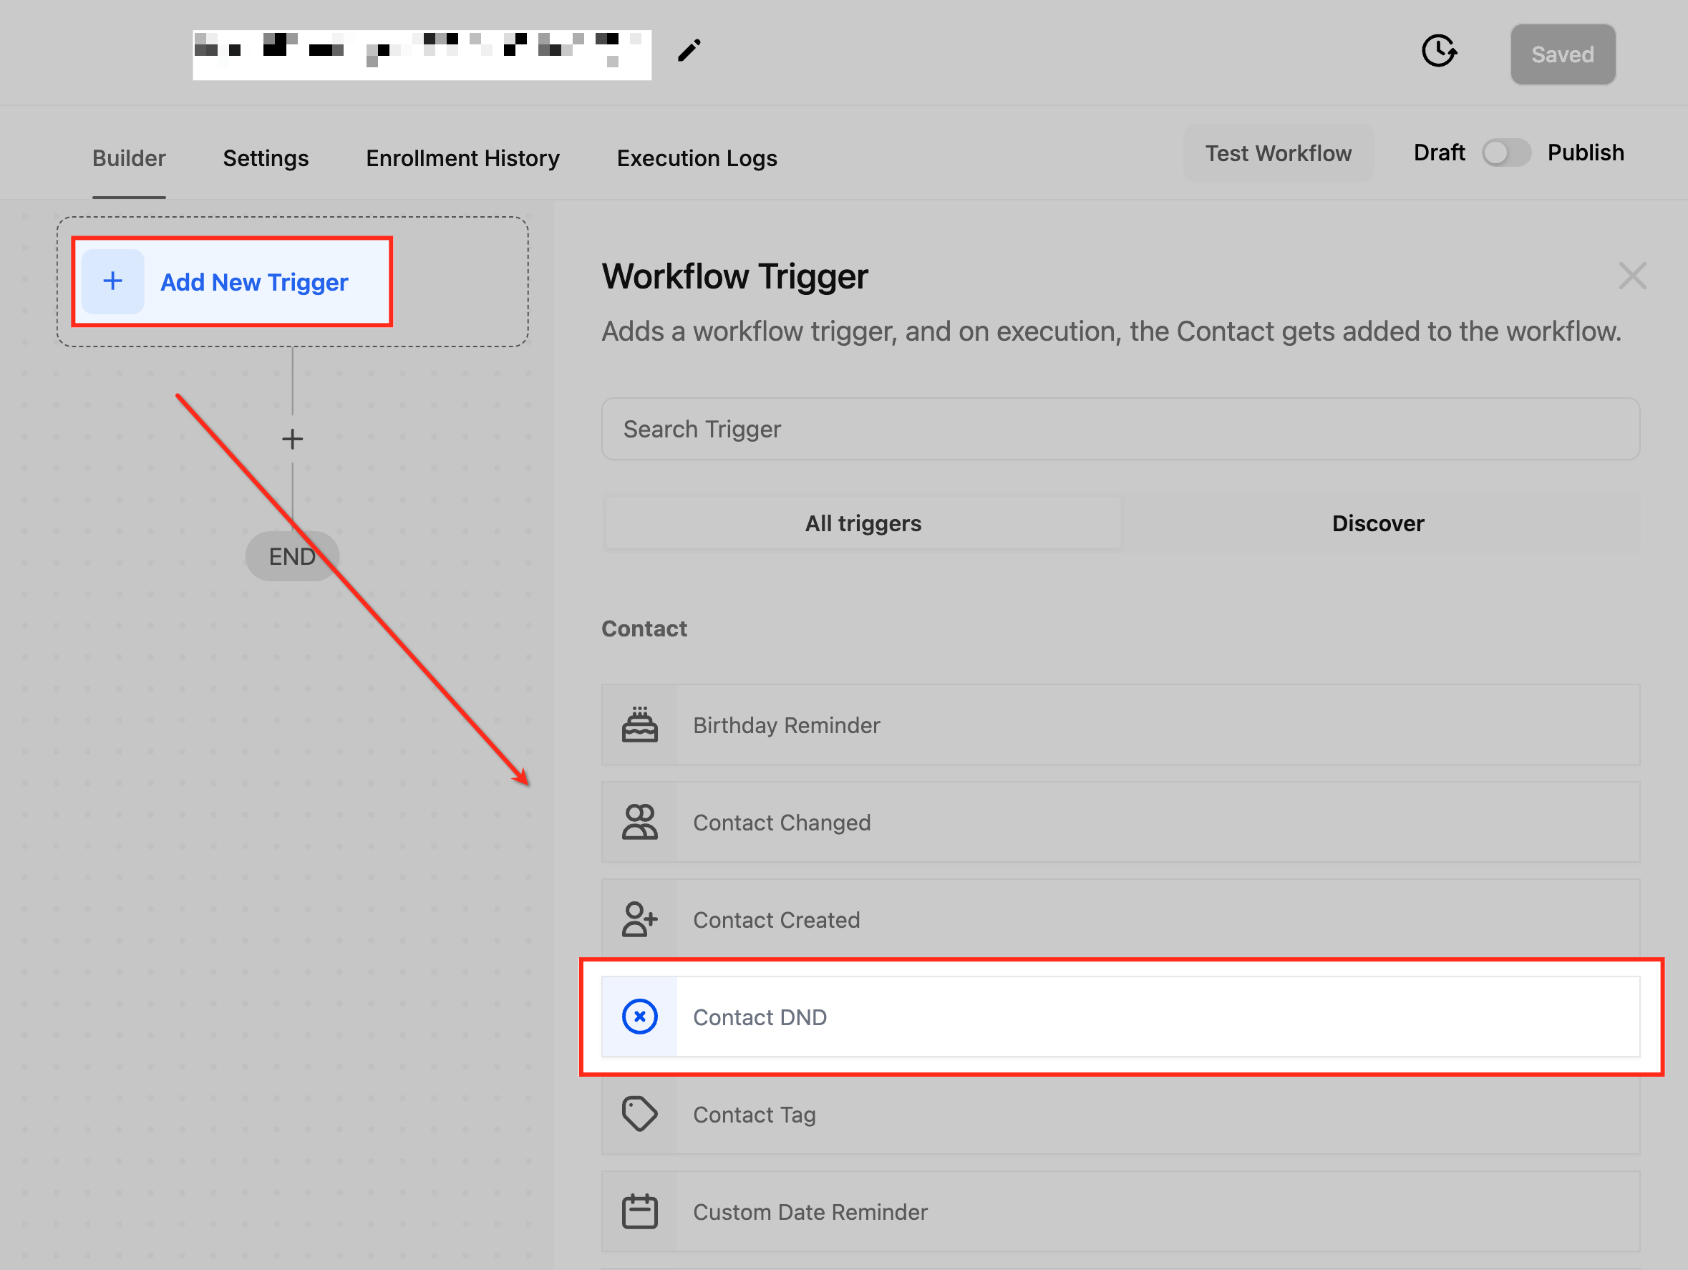
Task: Click the Custom Date Reminder calendar icon
Action: click(x=639, y=1211)
